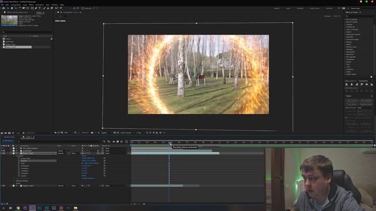Expand the Video Copilot effects category
Viewport: 376px width, 211px height.
pos(345,74)
